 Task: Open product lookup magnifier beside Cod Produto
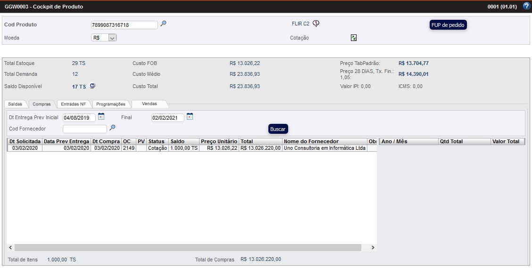coord(163,24)
